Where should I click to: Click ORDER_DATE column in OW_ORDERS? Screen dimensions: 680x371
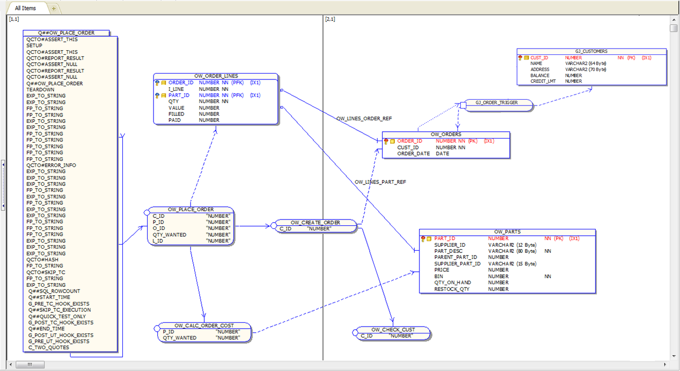(x=414, y=154)
